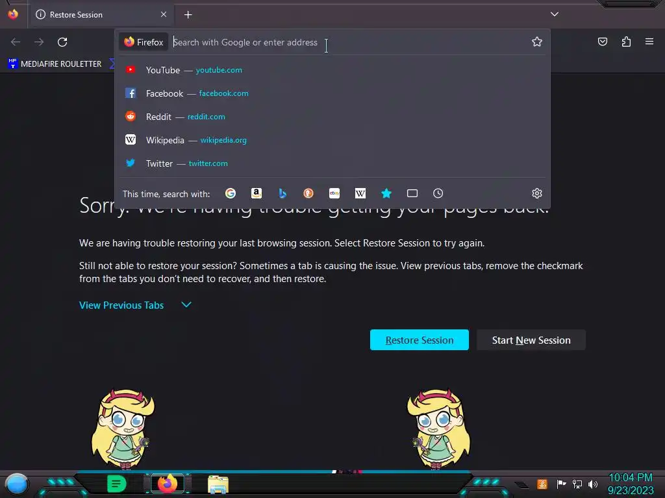This screenshot has width=665, height=498.
Task: Go forward one page
Action: (x=39, y=42)
